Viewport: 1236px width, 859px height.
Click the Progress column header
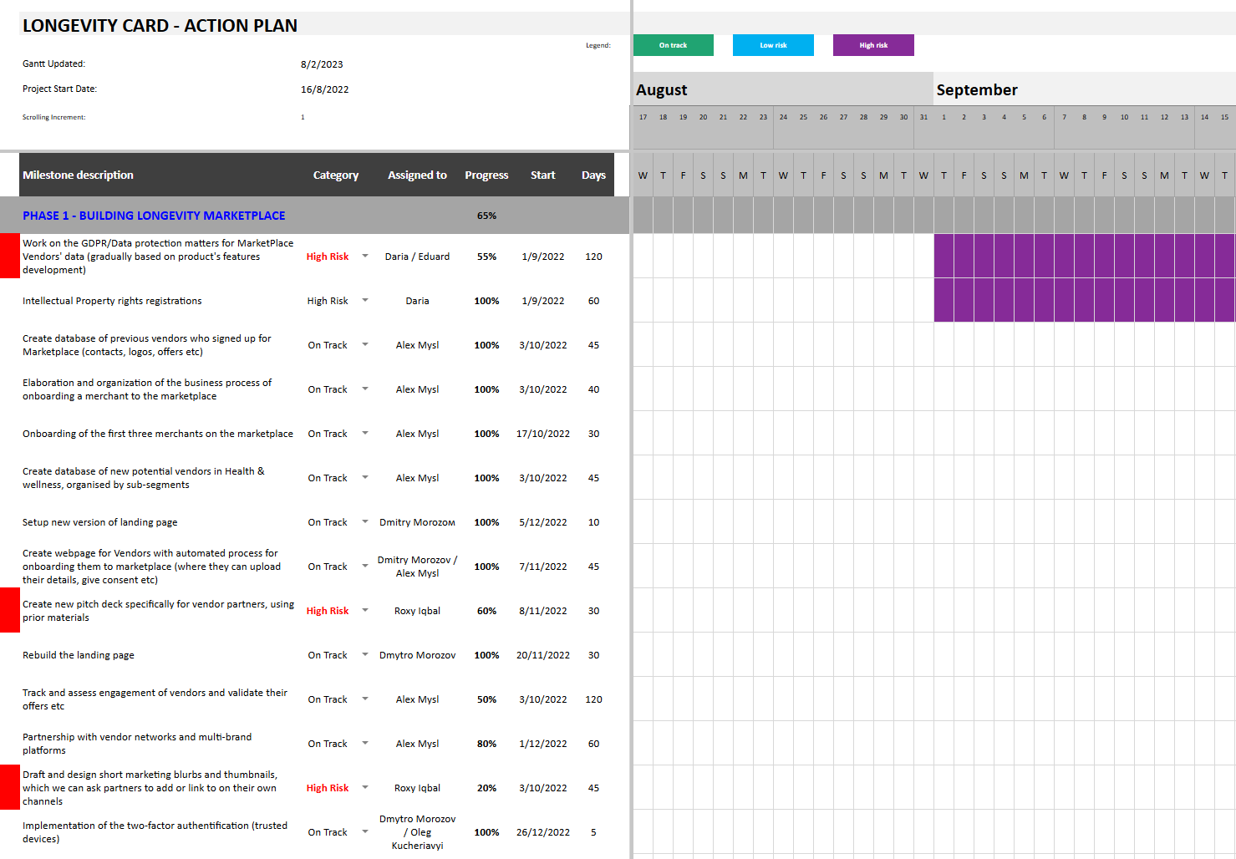point(486,175)
